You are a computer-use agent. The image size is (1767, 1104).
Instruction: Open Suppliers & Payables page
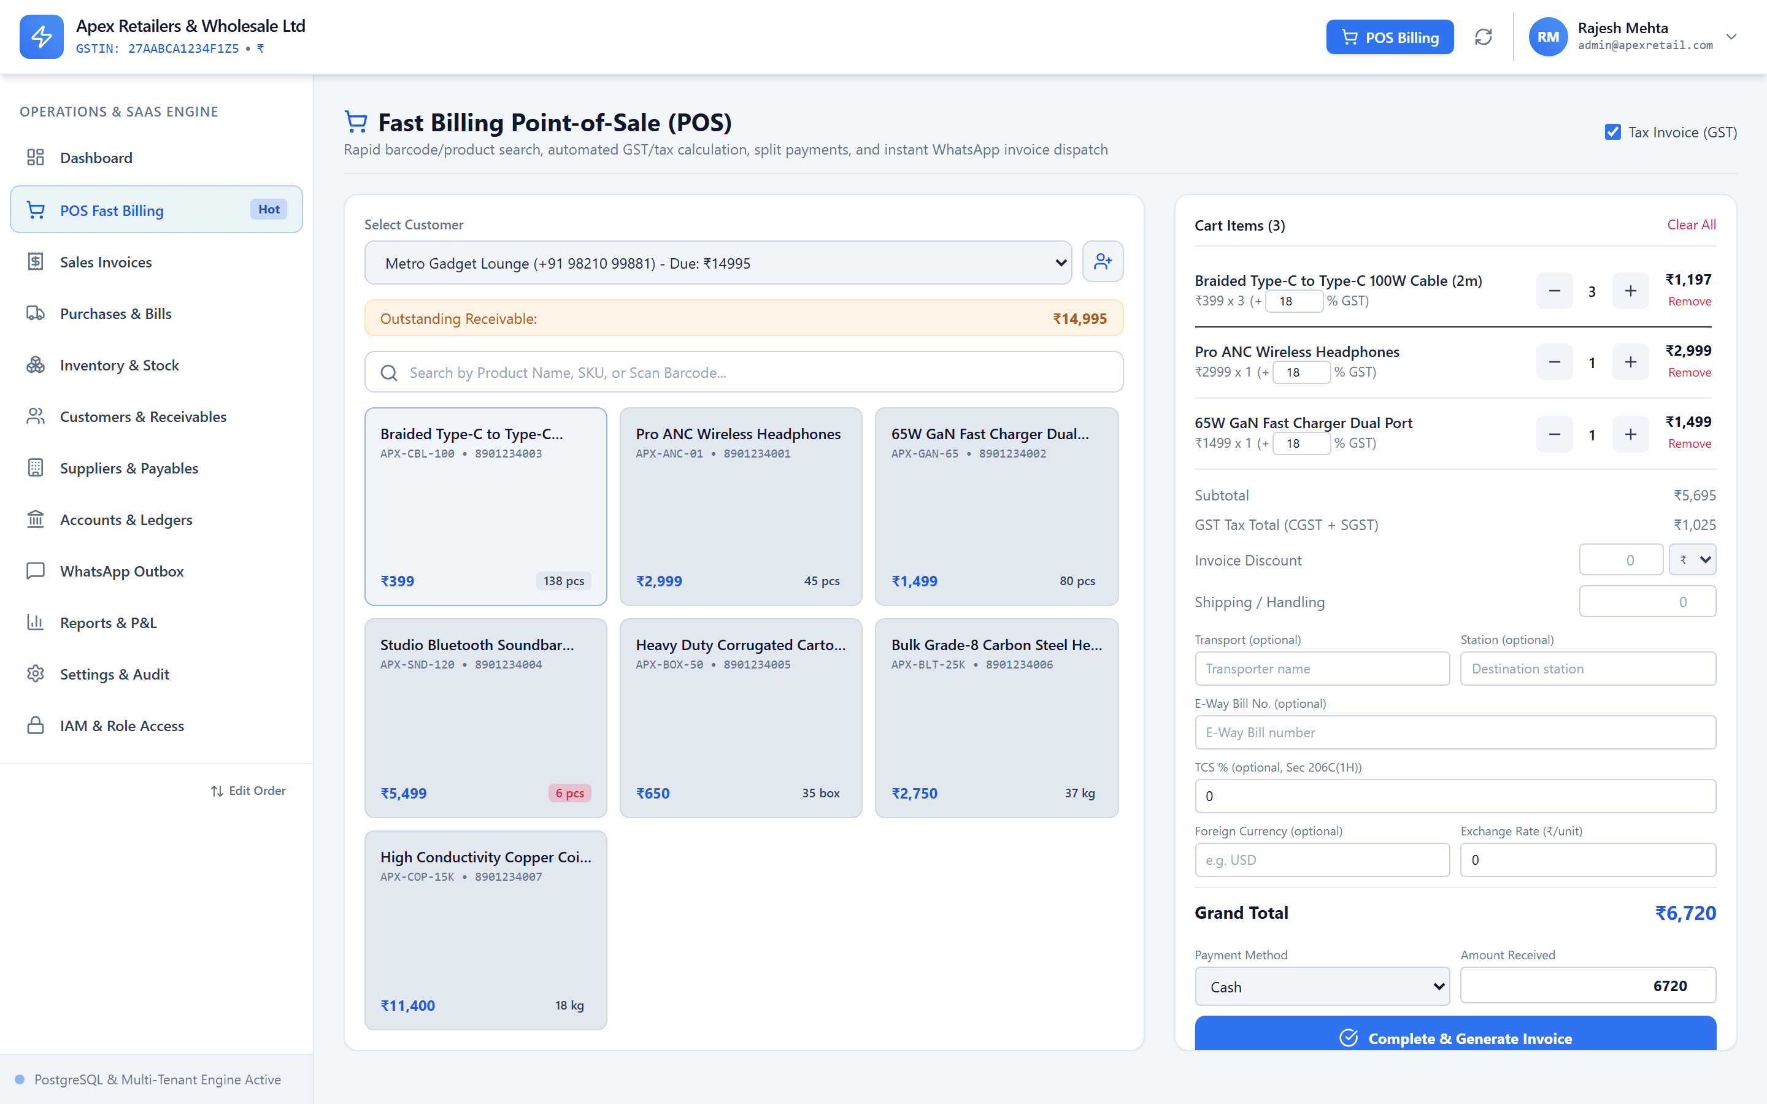156,468
